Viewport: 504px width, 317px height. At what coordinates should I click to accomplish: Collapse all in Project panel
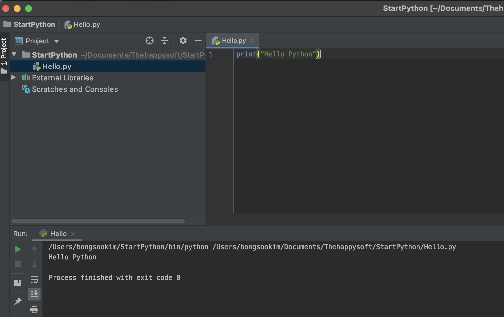(x=164, y=41)
